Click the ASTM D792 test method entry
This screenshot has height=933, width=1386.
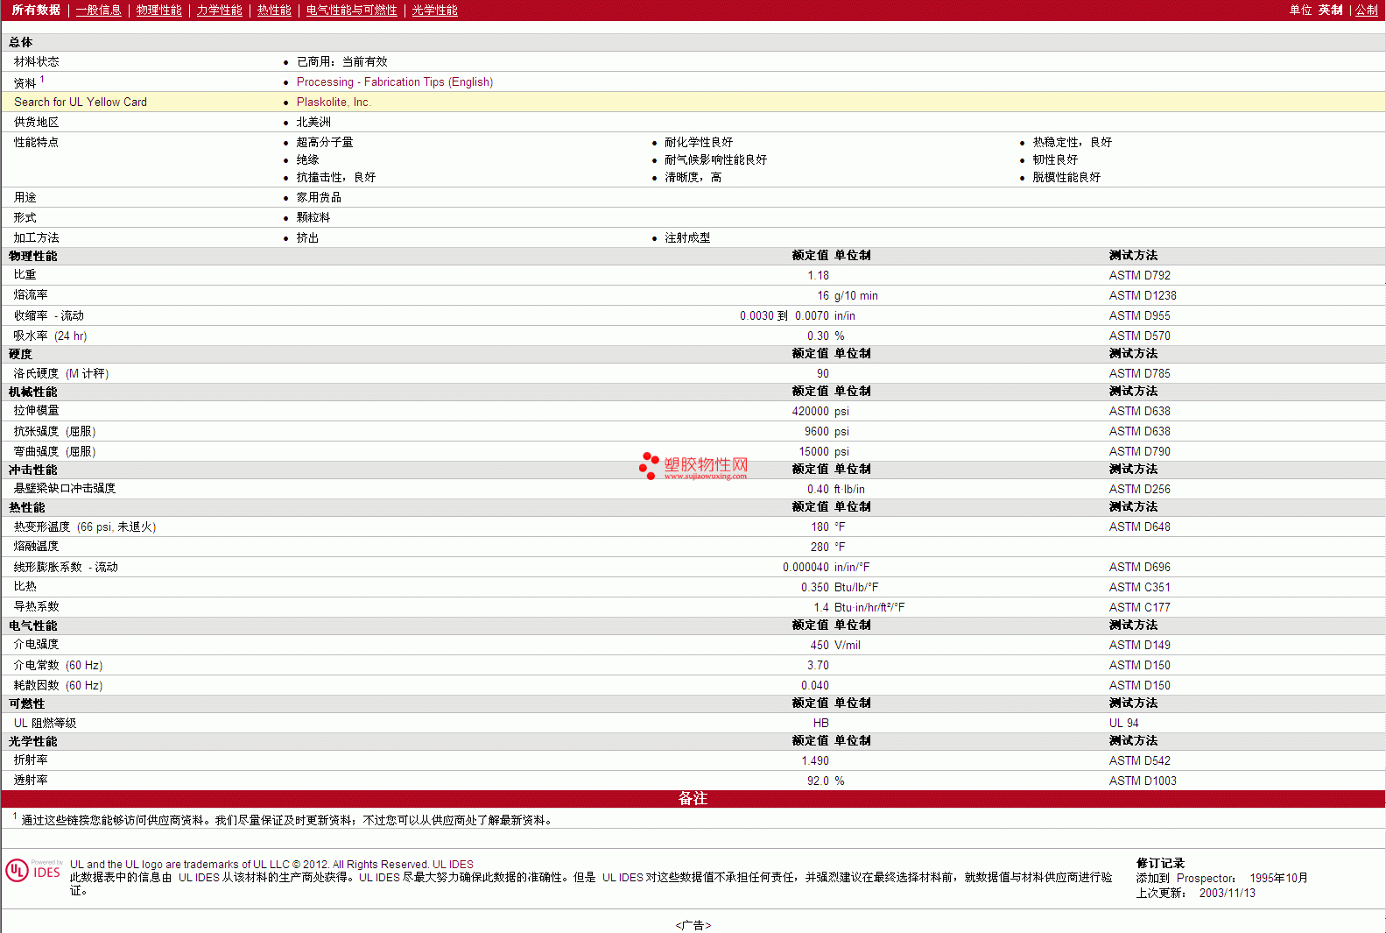tap(1139, 276)
